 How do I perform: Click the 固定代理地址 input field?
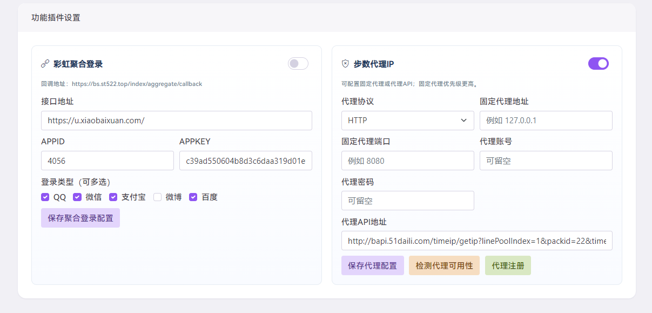[x=546, y=121]
